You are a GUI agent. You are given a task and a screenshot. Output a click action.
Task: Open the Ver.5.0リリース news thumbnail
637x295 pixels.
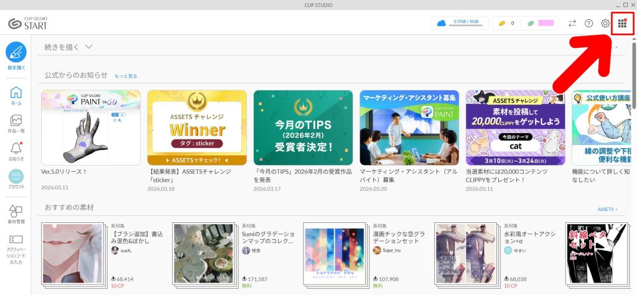pyautogui.click(x=91, y=128)
